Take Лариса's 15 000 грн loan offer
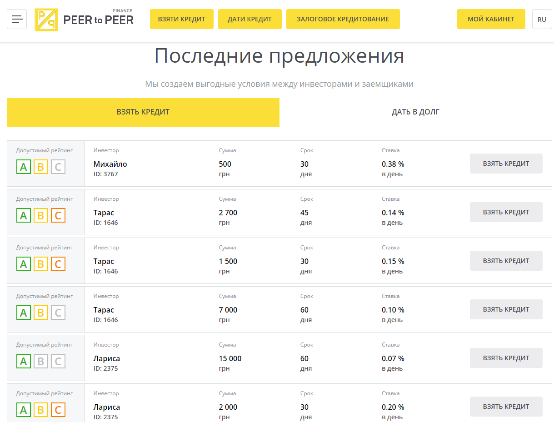The image size is (554, 422). tap(506, 358)
